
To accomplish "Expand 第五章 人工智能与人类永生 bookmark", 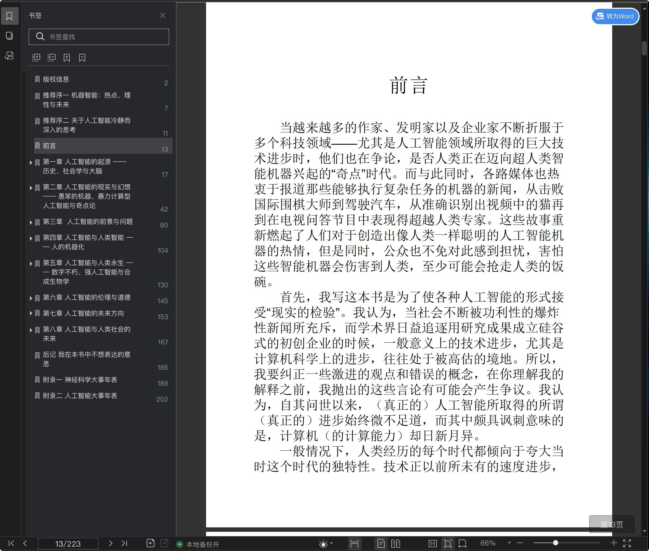I will coord(31,264).
